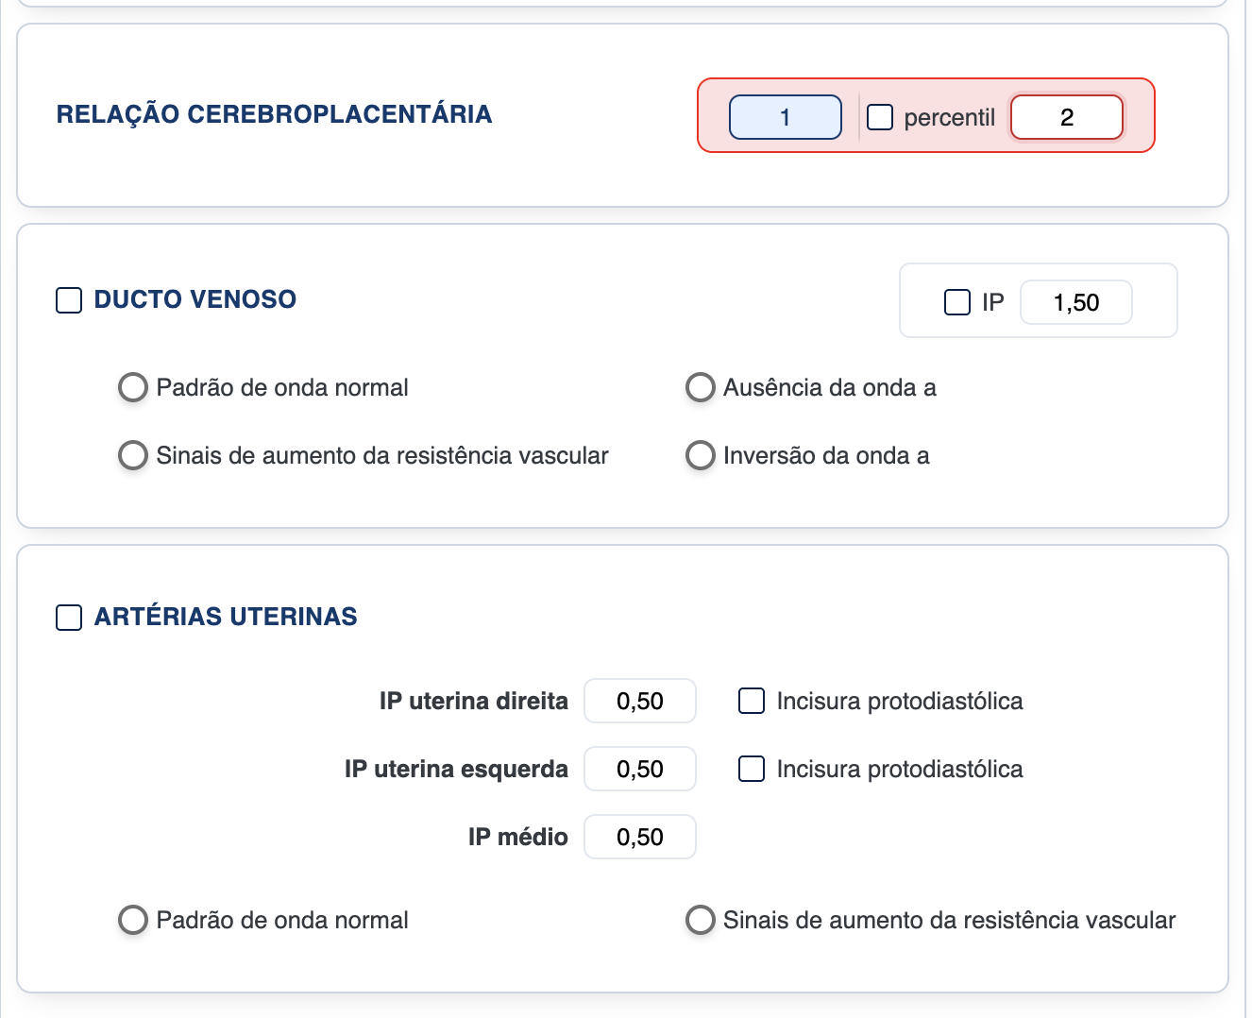The image size is (1252, 1018).
Task: Click the percentil value field showing 2
Action: coord(1066,117)
